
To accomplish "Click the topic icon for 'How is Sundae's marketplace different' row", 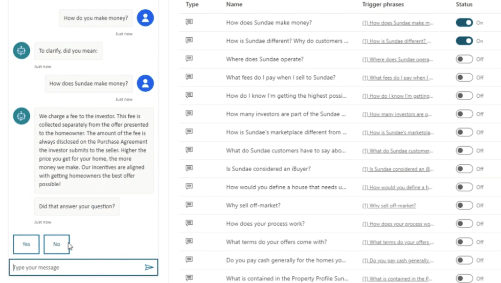I will 189,131.
